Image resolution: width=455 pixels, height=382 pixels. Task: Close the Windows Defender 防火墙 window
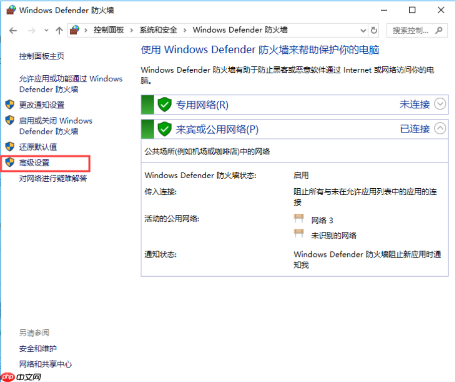point(441,10)
